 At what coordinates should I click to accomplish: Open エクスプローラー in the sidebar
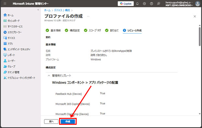(12, 32)
